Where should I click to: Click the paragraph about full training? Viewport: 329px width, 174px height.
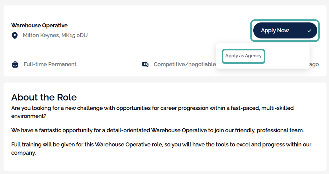click(x=161, y=149)
